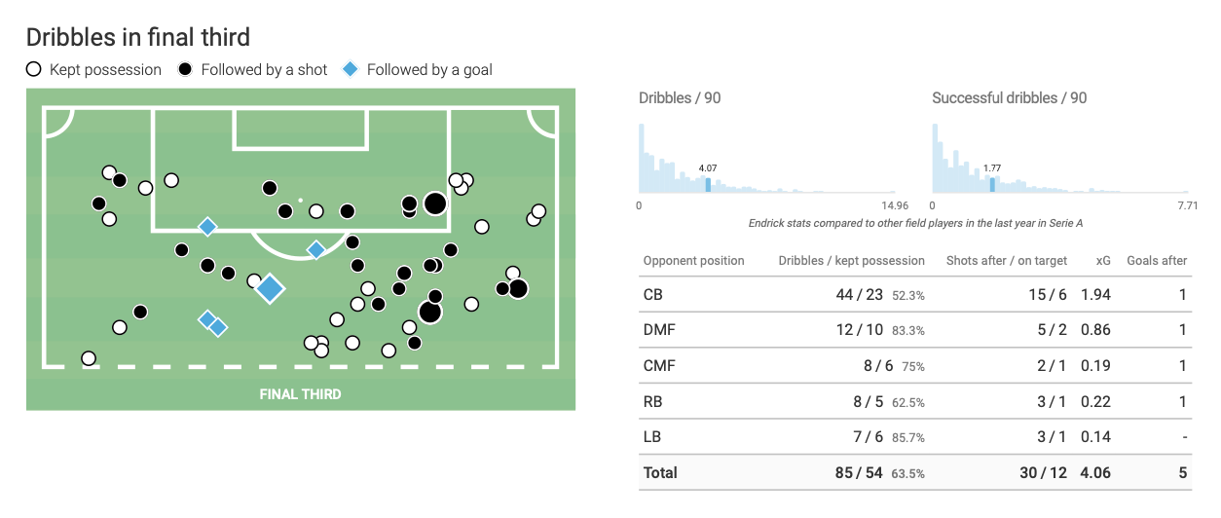
Task: Click the blue diamond on the penalty arc
Action: [x=315, y=250]
